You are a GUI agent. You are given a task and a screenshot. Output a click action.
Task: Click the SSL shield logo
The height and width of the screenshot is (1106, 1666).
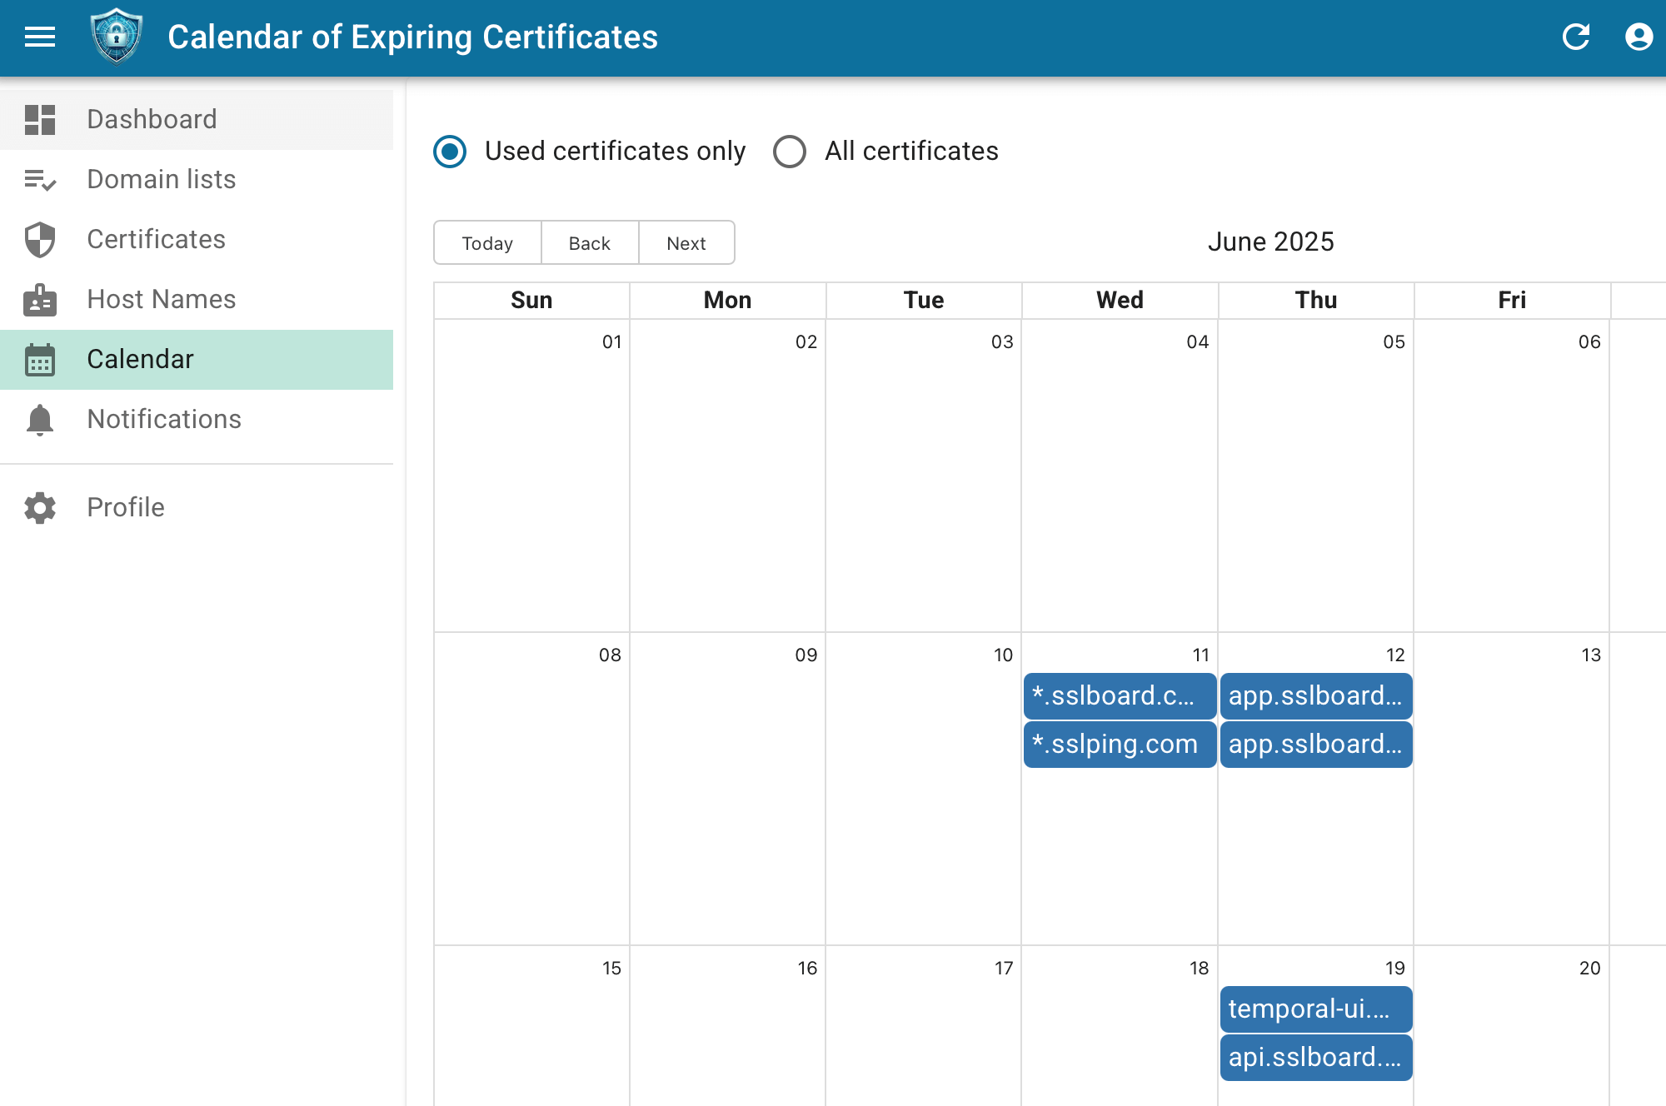point(117,37)
